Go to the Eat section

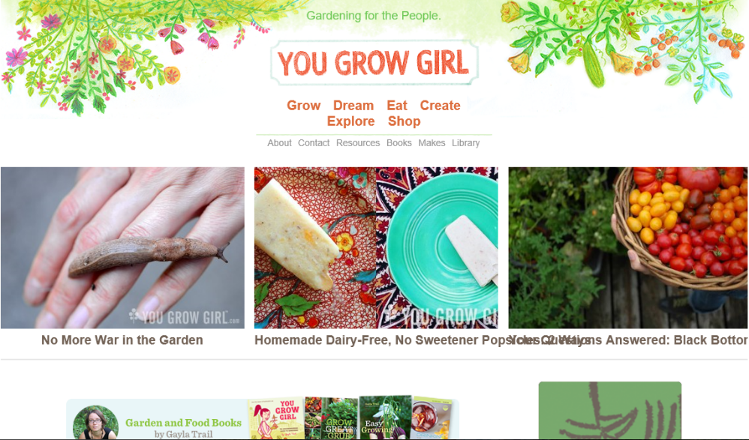tap(397, 106)
